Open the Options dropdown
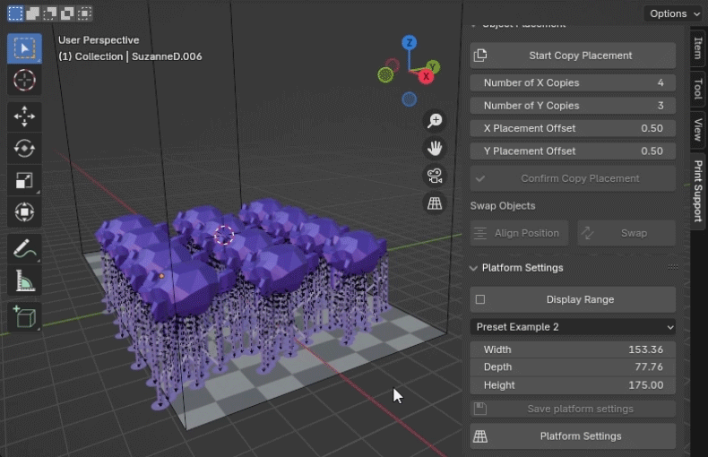 (675, 13)
